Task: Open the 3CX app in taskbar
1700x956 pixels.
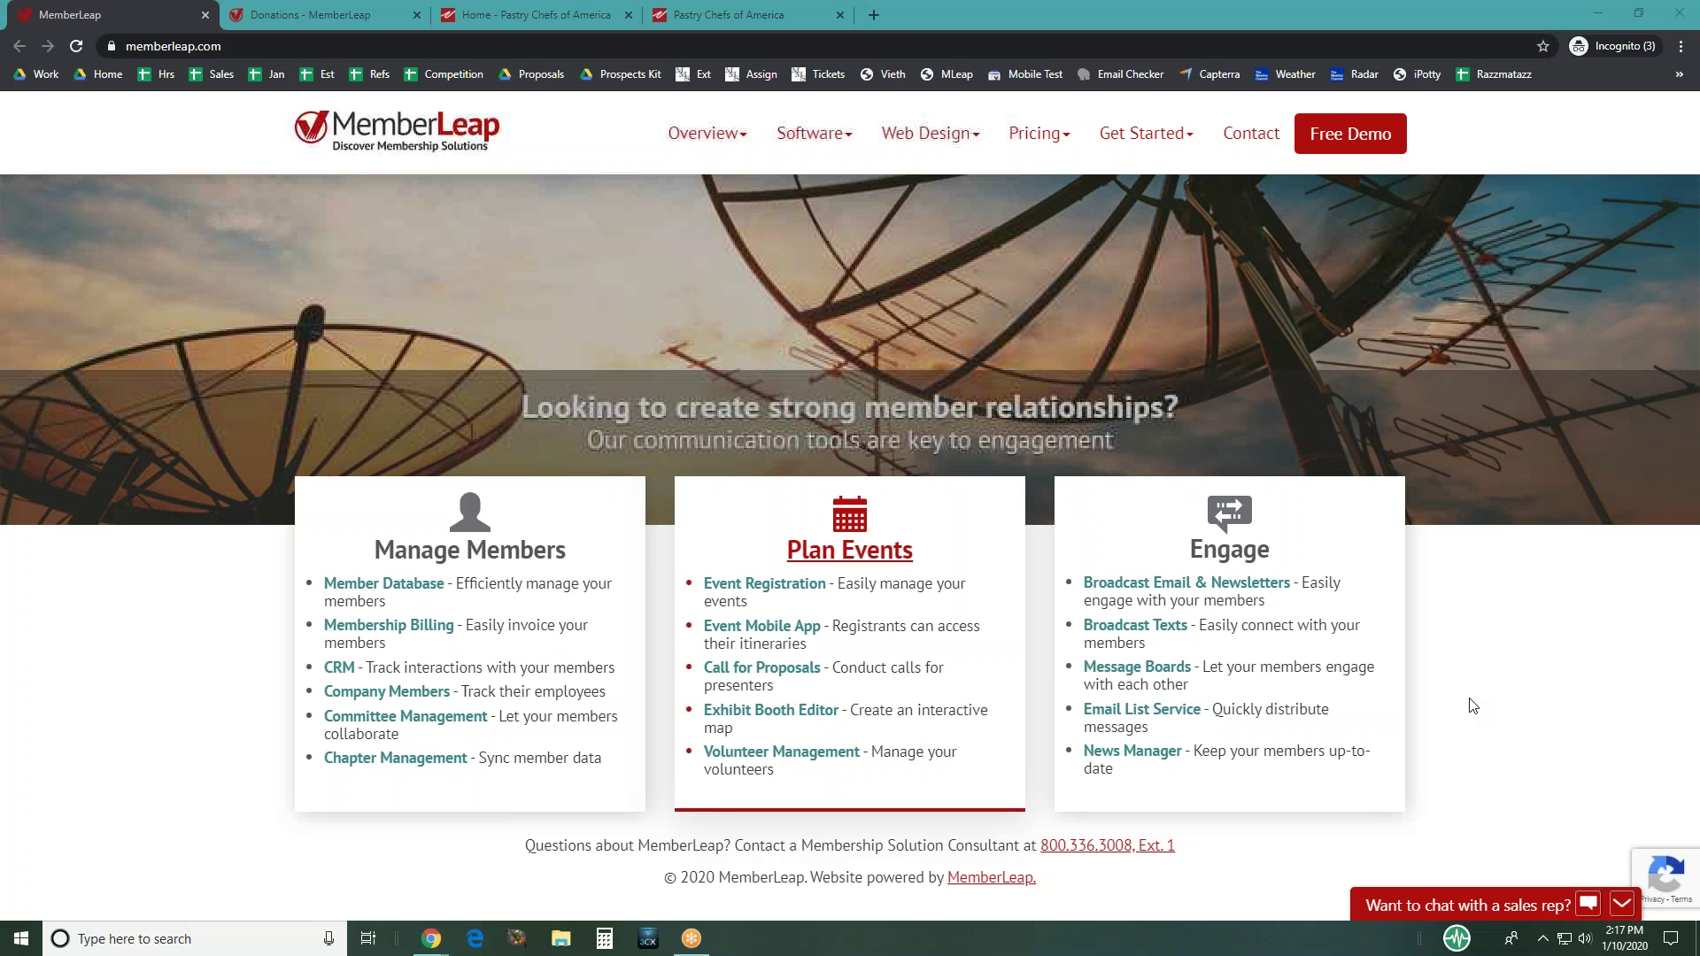Action: pos(648,938)
